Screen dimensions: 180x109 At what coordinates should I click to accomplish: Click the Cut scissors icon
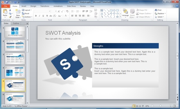tap(10, 10)
